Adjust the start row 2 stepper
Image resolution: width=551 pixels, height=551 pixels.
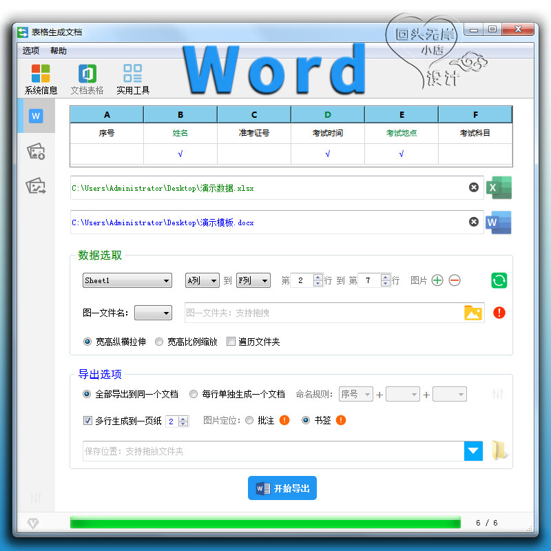tap(318, 280)
